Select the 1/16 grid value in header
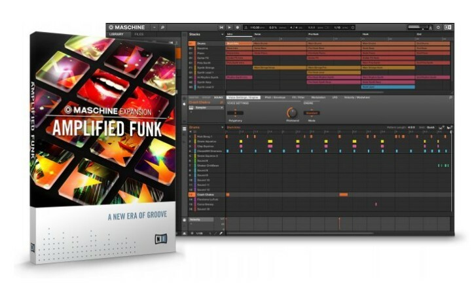The width and height of the screenshot is (474, 290). (337, 27)
